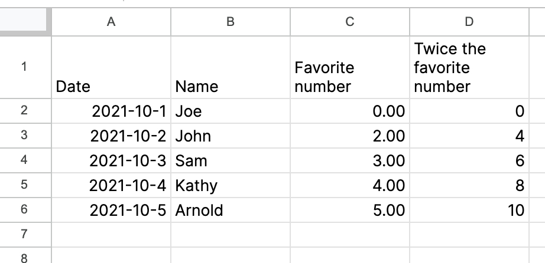
Task: Select empty row 7 header
Action: click(24, 234)
